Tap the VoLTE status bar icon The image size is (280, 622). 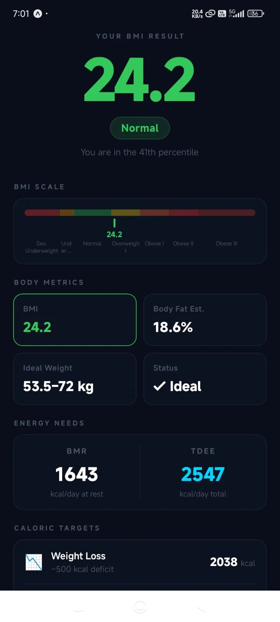222,14
